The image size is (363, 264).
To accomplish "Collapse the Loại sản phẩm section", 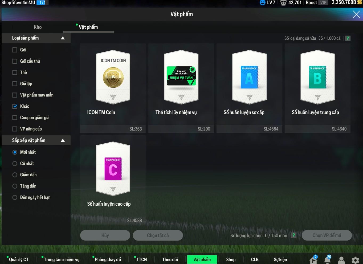I will tap(63, 38).
